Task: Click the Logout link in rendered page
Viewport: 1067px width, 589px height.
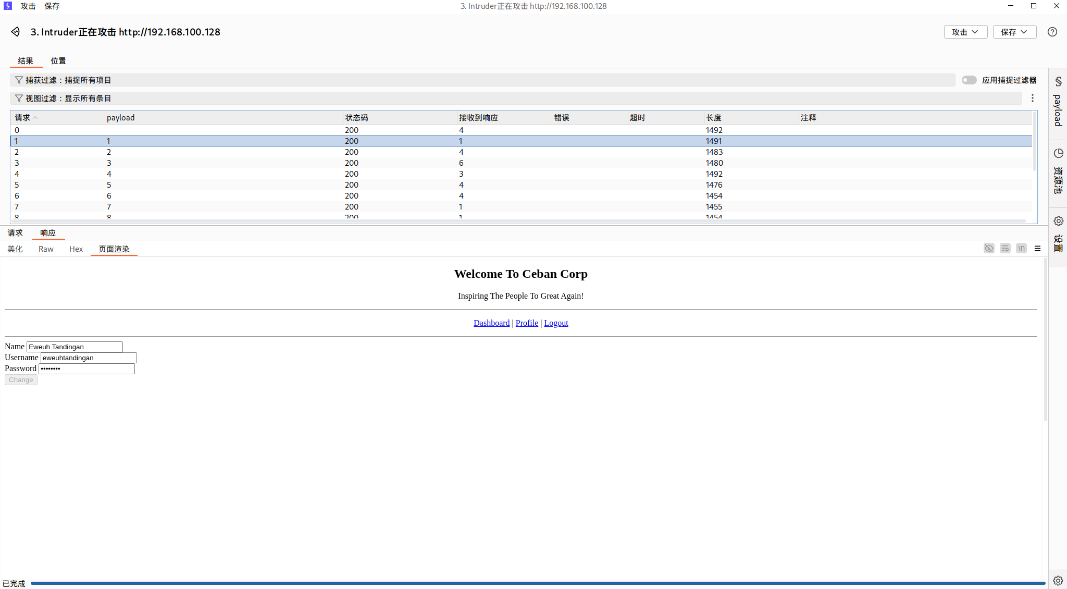Action: (x=556, y=323)
